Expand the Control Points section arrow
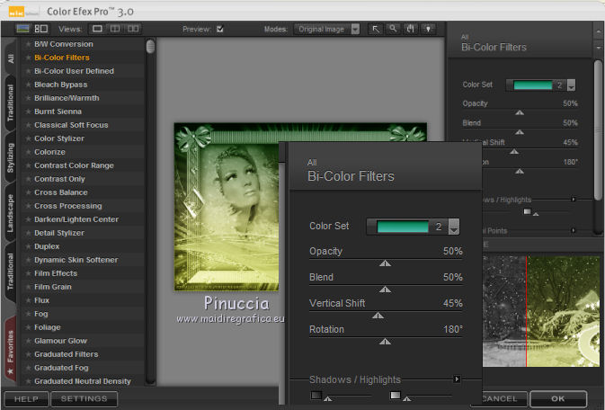This screenshot has height=410, width=605. [574, 230]
